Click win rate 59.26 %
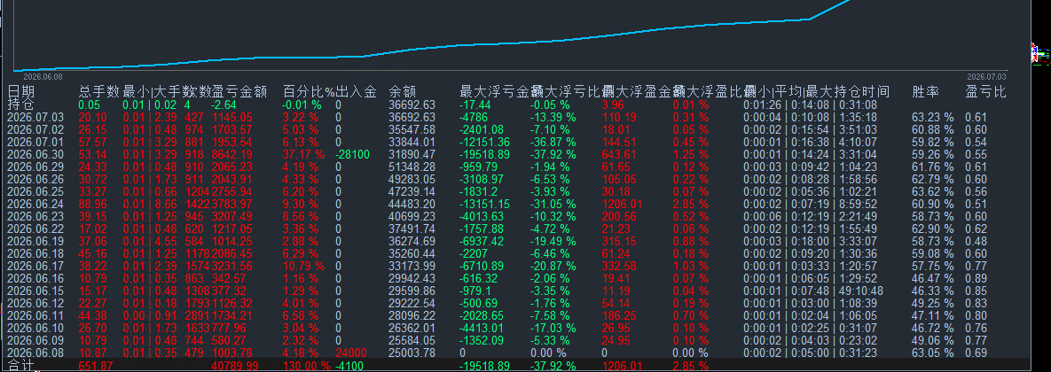 (933, 154)
